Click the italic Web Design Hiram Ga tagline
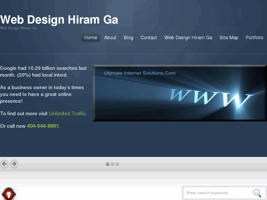The image size is (267, 200). tap(18, 28)
